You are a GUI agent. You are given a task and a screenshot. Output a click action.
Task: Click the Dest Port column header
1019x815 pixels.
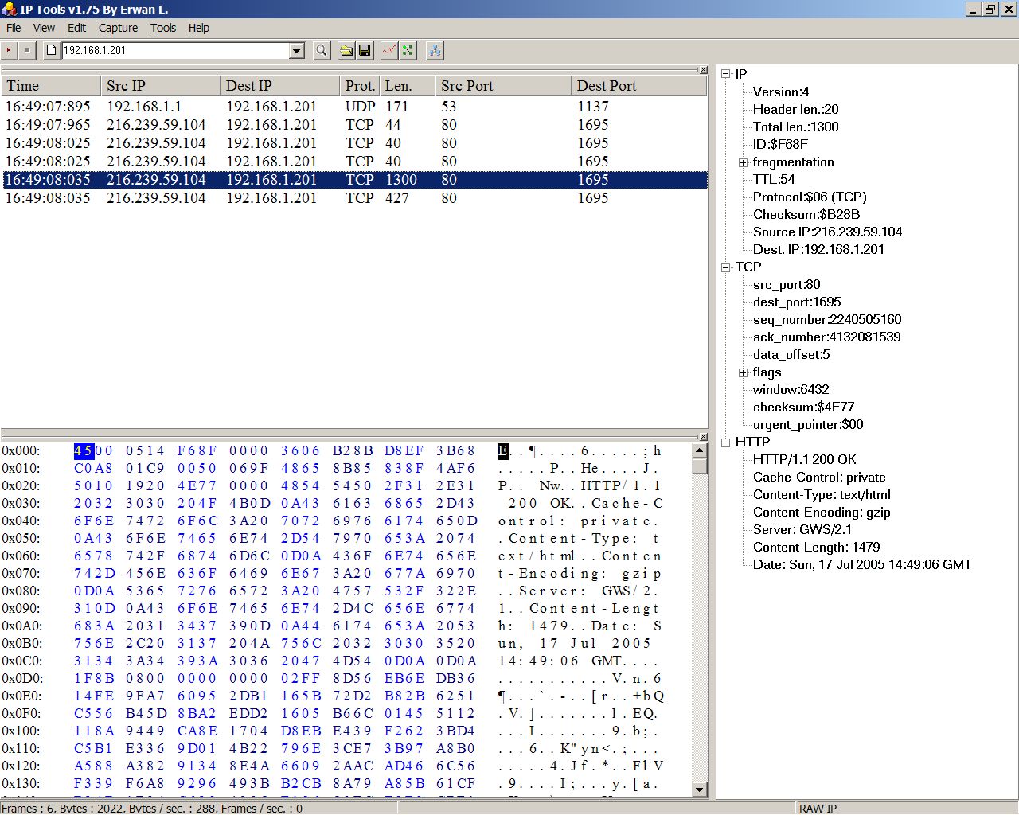(x=637, y=86)
